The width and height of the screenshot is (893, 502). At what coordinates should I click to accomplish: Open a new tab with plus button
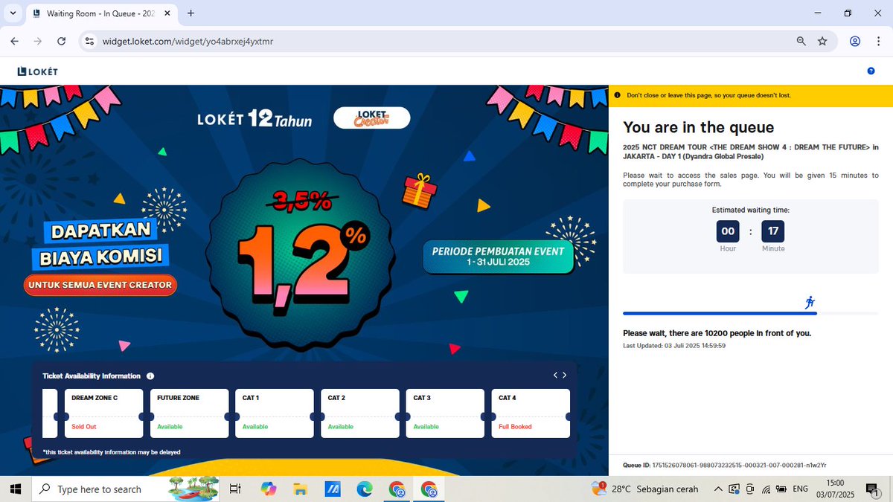tap(191, 13)
